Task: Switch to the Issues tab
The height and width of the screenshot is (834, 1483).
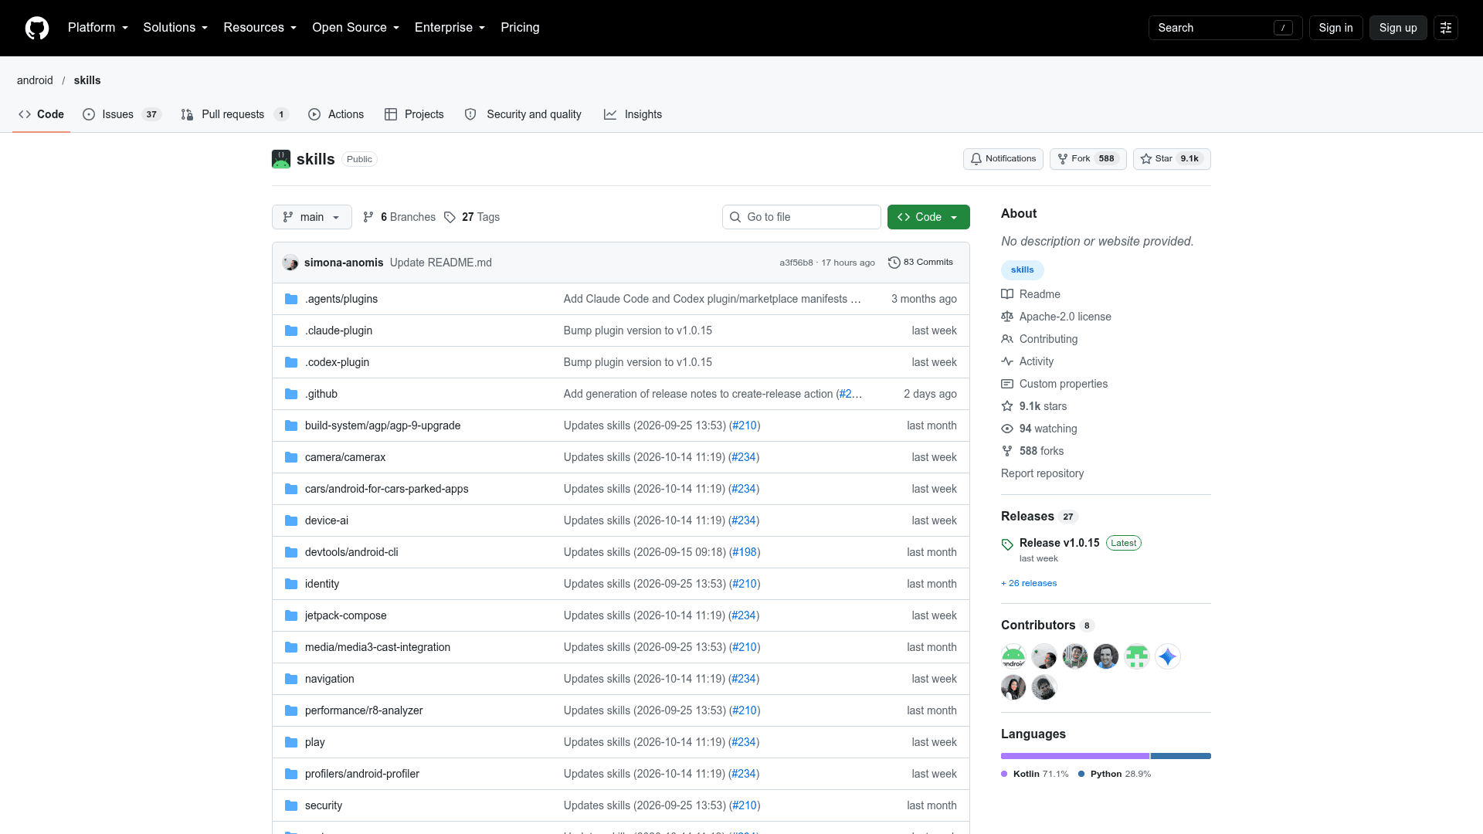Action: coord(122,114)
